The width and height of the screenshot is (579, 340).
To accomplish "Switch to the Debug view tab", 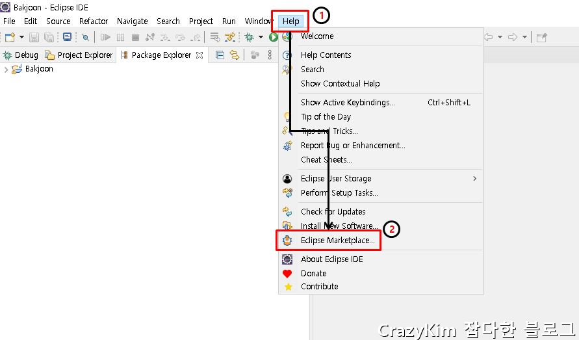I will point(21,55).
